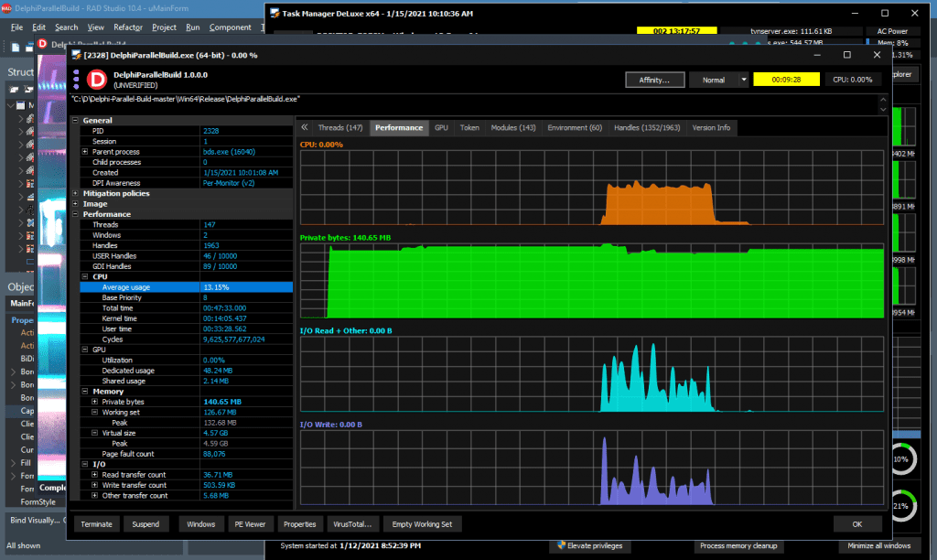Image resolution: width=937 pixels, height=560 pixels.
Task: Click the Minimize all windows button
Action: 879,545
